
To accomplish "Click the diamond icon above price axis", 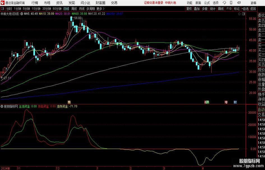I will 239,14.
